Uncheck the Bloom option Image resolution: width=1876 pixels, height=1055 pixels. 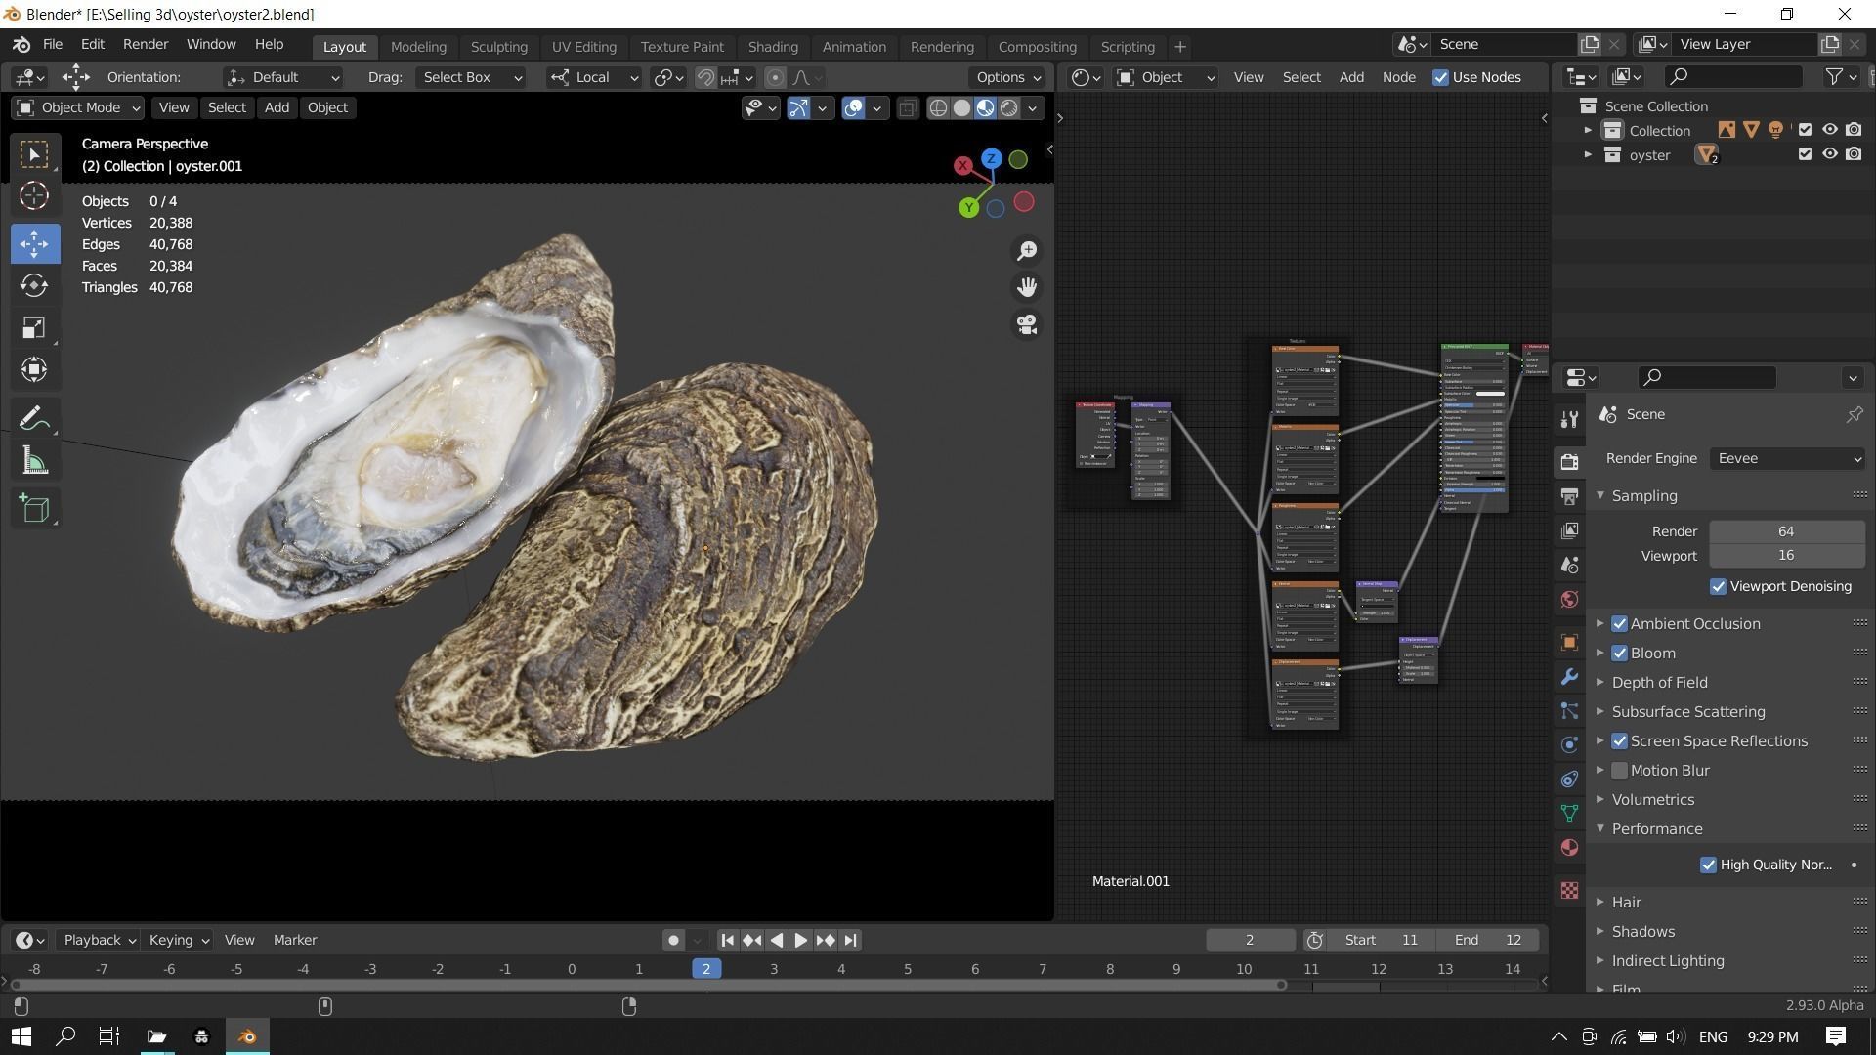pos(1619,653)
